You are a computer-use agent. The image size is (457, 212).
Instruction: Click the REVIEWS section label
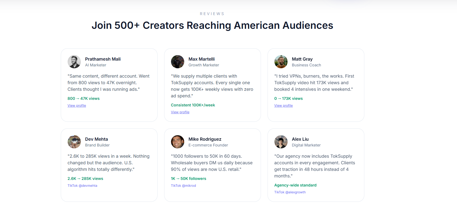[x=212, y=14]
